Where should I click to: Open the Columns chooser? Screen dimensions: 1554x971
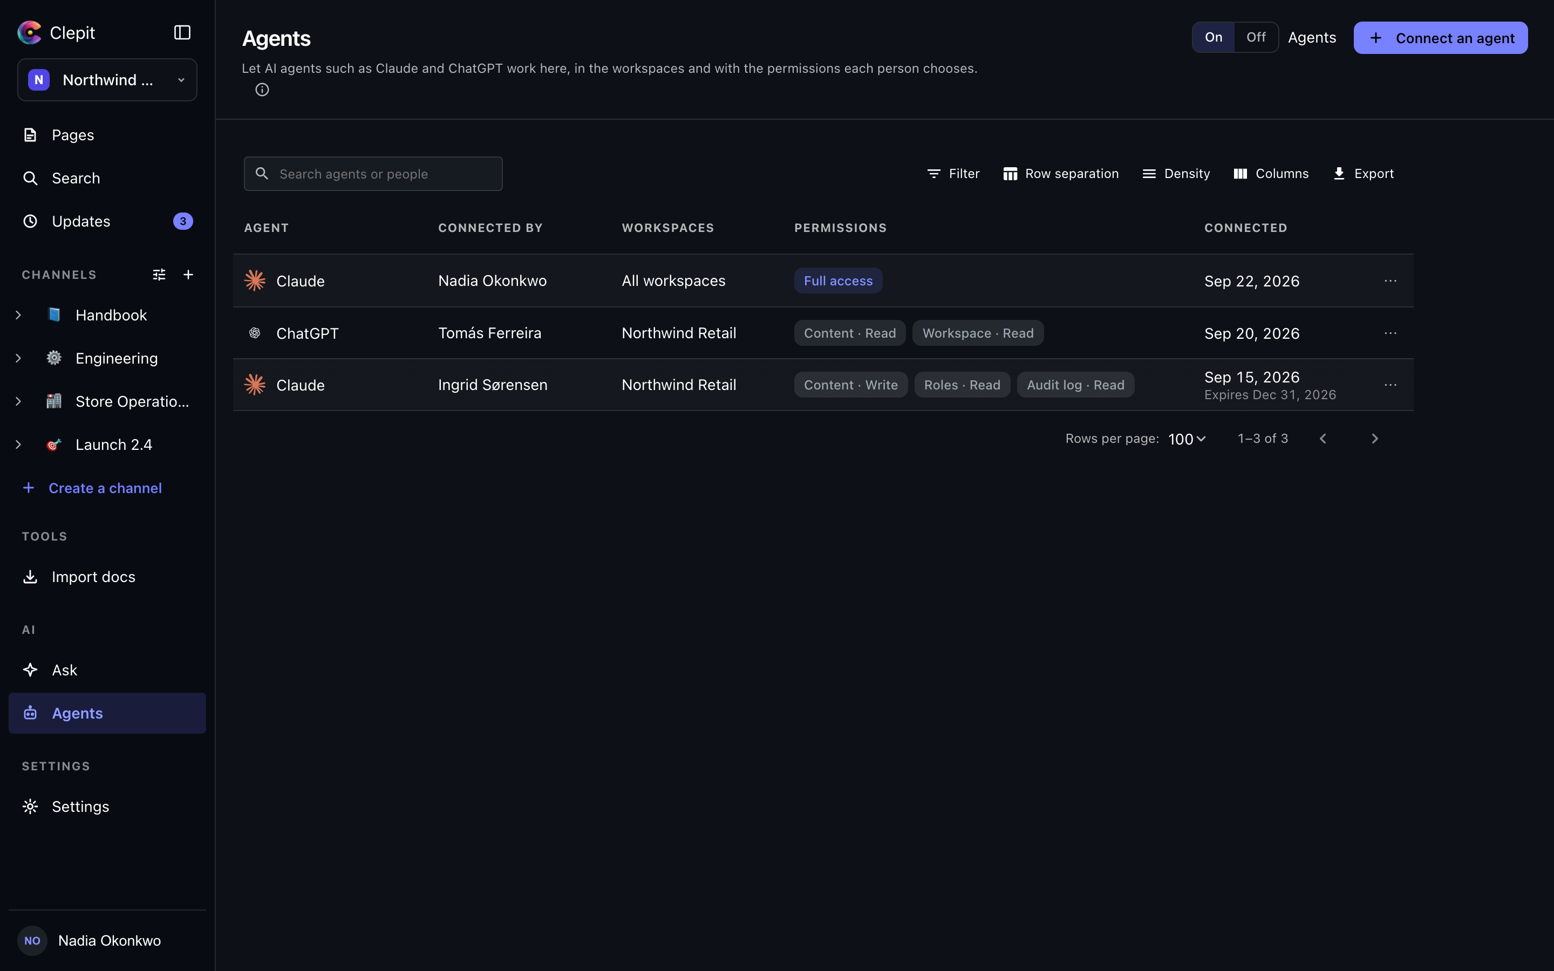pos(1271,173)
